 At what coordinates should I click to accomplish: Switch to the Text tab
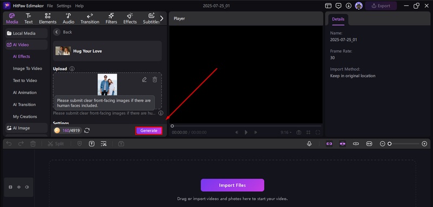(29, 19)
